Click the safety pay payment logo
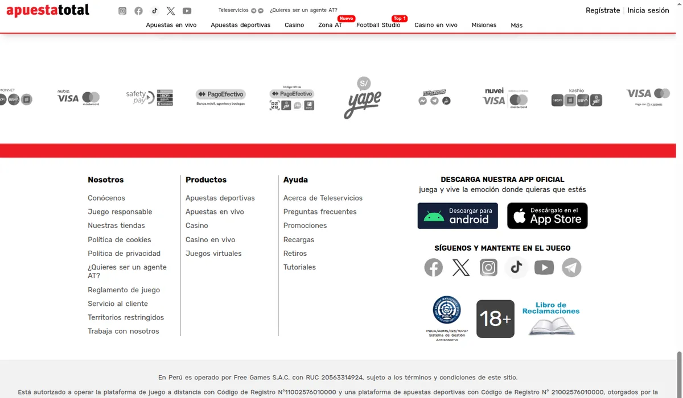This screenshot has width=683, height=398. [150, 98]
